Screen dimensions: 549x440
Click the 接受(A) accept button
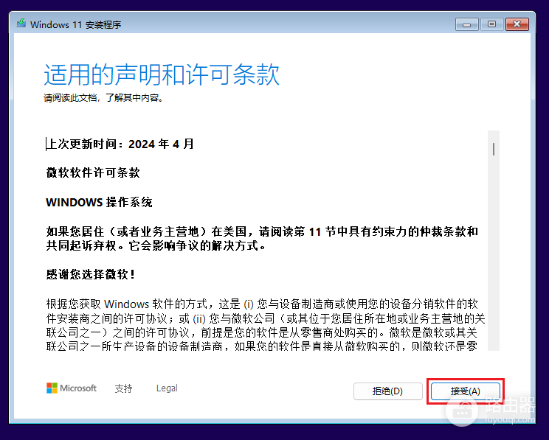coord(466,391)
